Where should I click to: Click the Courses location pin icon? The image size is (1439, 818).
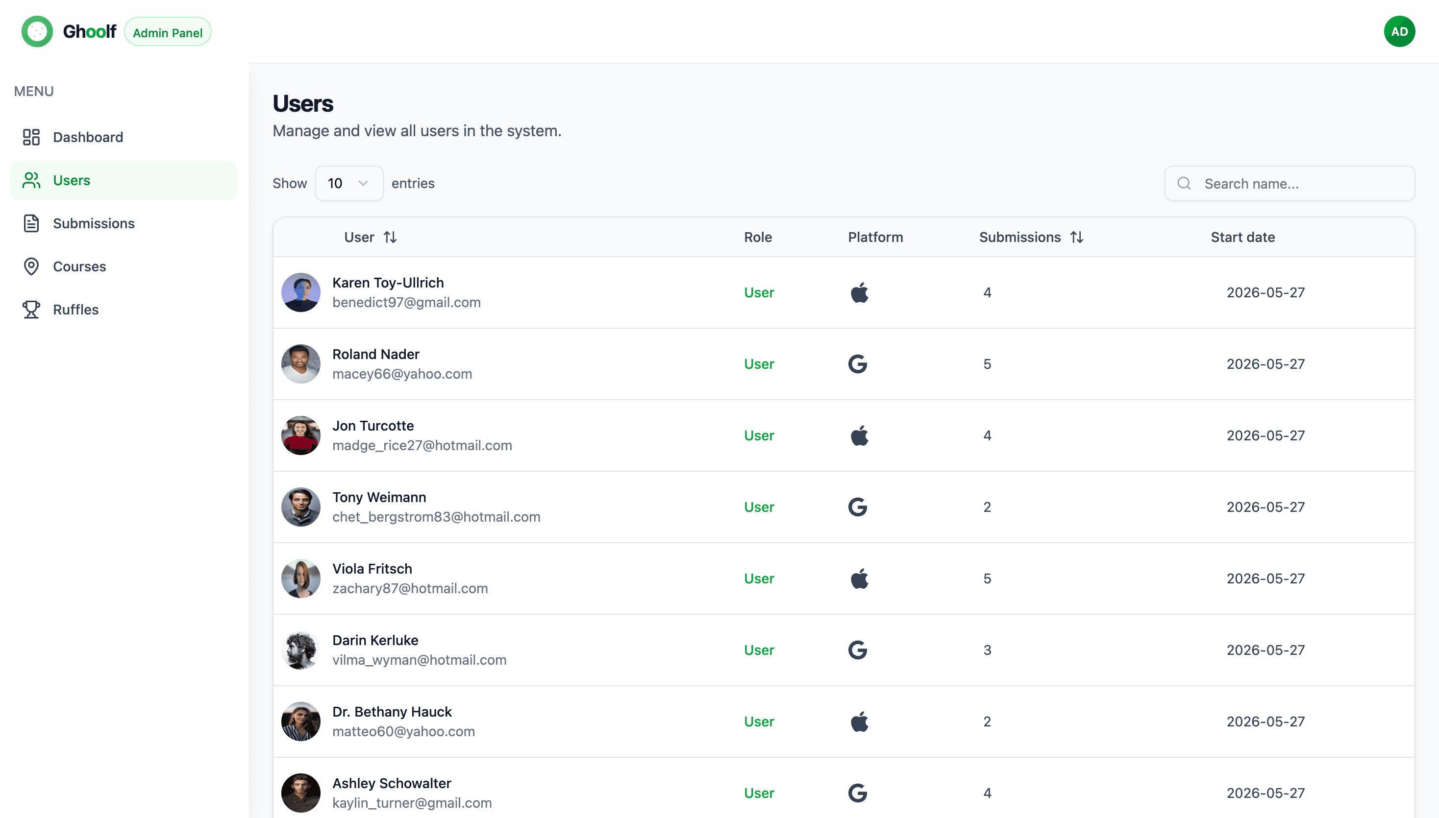31,266
